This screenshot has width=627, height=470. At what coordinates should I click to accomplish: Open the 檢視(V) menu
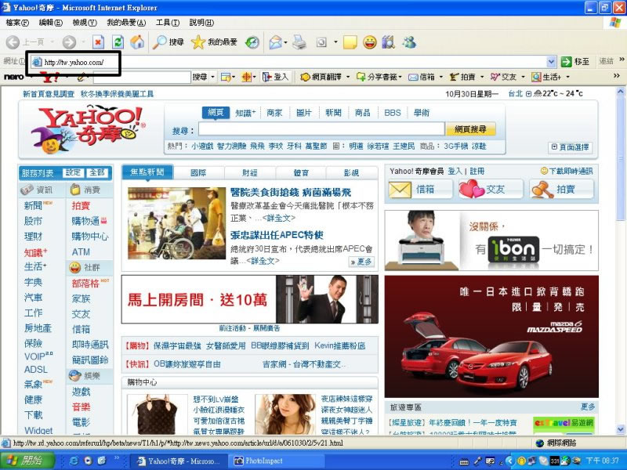[x=85, y=23]
